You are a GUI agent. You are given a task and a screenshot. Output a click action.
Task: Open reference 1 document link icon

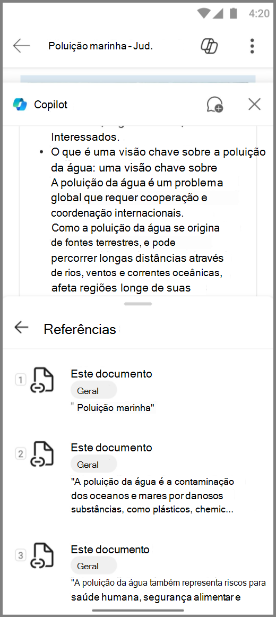[x=42, y=380]
